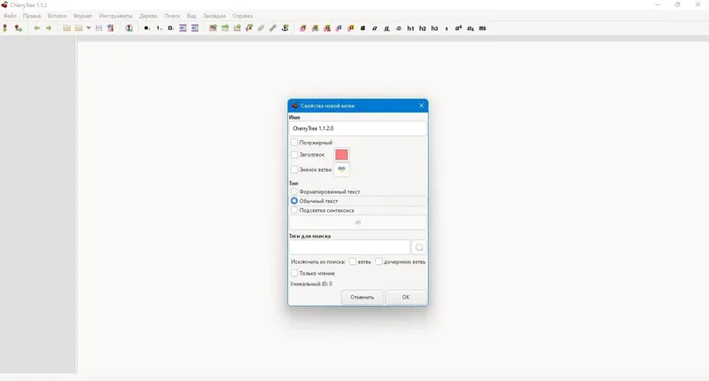This screenshot has width=709, height=381.
Task: Enable the Значок ветви checkbox
Action: (x=294, y=169)
